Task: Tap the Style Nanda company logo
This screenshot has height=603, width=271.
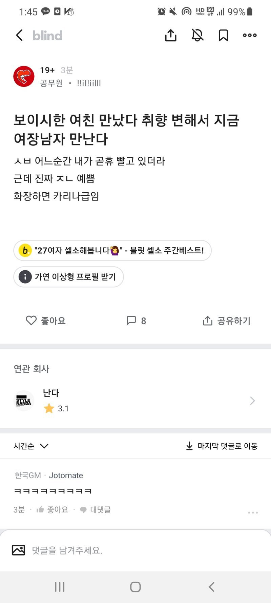Action: (24, 401)
